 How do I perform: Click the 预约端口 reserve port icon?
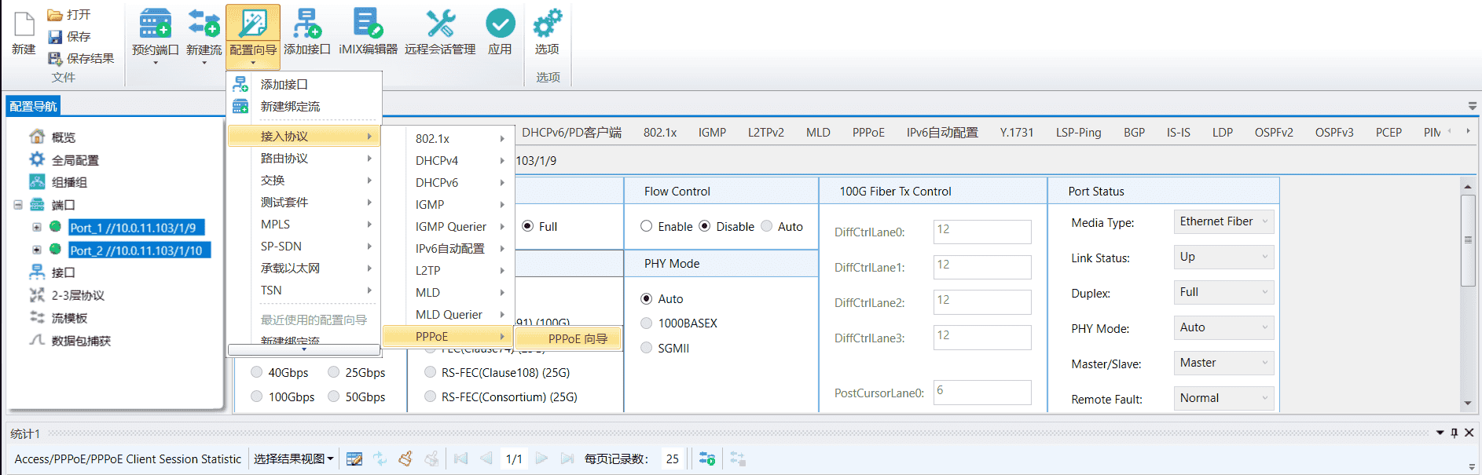tap(155, 25)
